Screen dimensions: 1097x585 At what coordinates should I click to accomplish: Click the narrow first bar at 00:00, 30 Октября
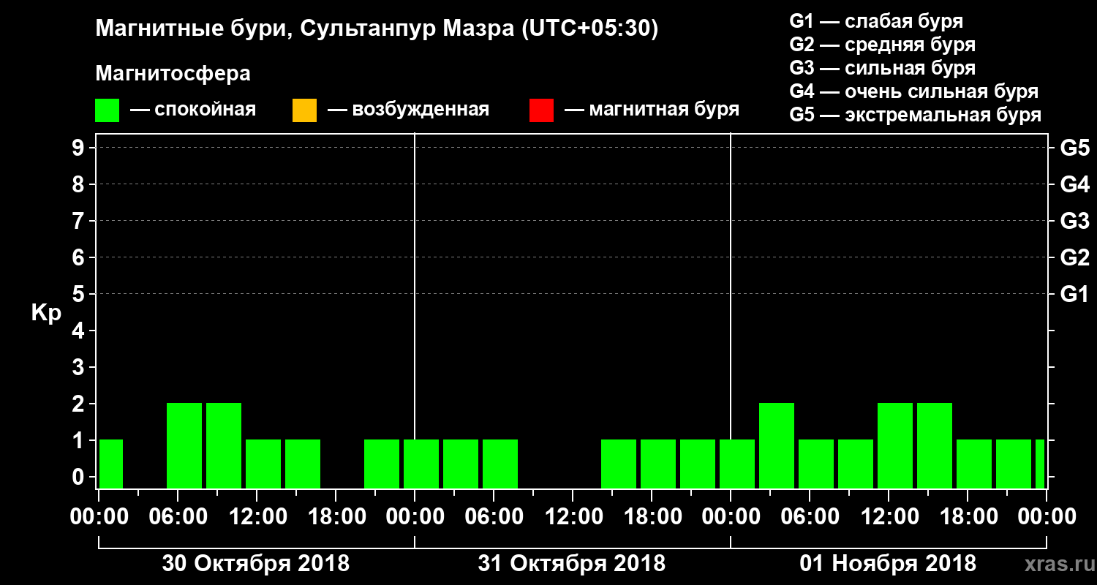[111, 464]
